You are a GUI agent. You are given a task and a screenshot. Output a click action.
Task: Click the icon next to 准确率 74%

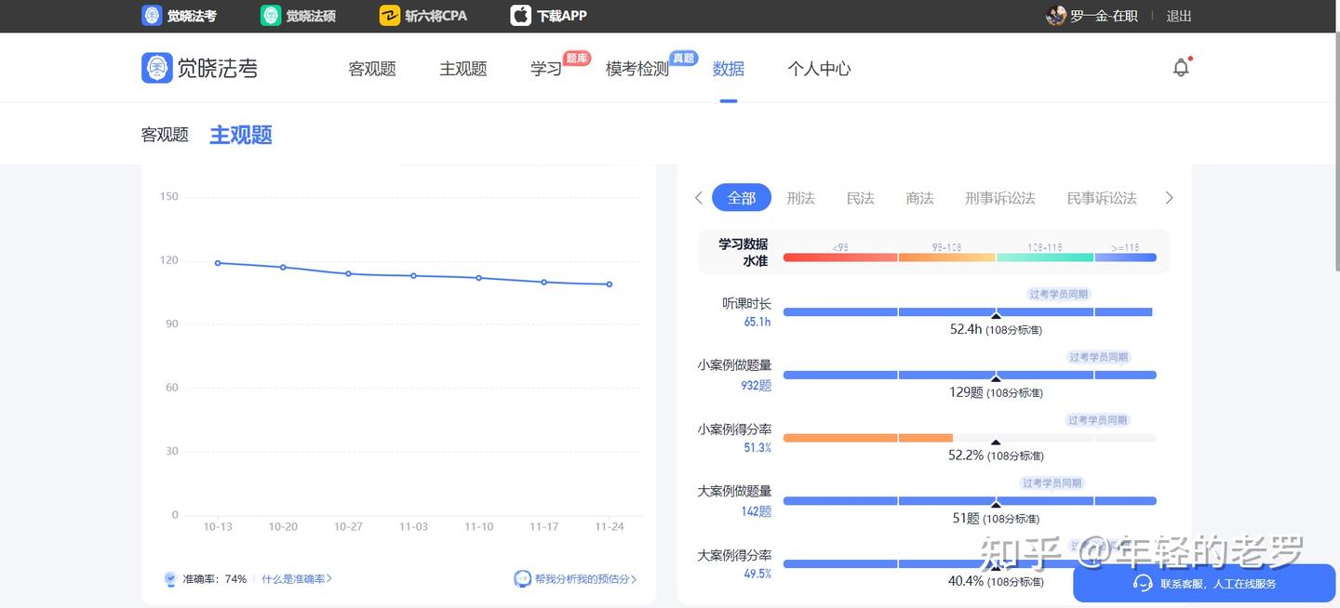coord(170,579)
